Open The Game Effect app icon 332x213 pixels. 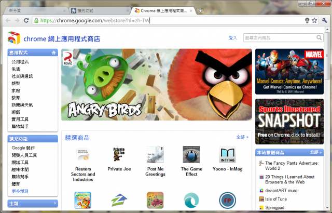tap(191, 154)
